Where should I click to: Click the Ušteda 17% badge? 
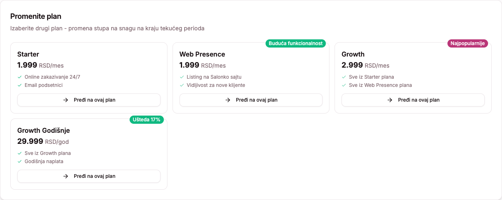(147, 120)
